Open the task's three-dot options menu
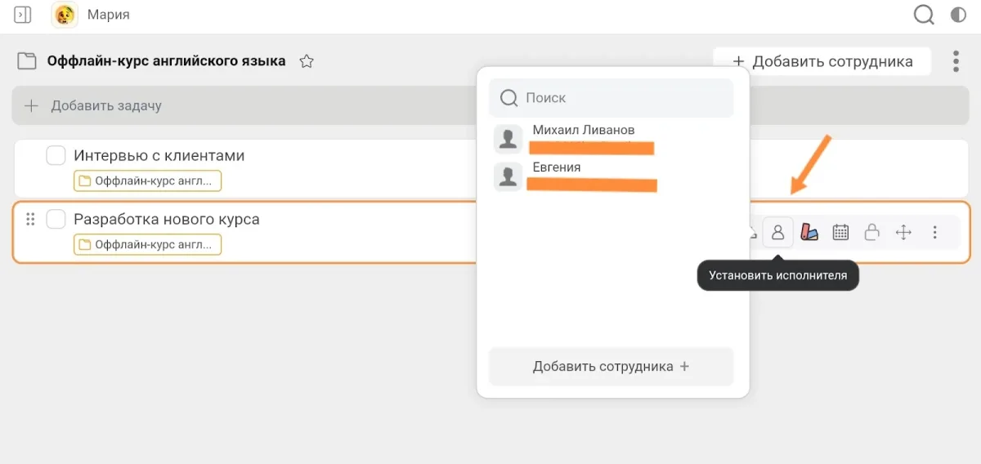Viewport: 981px width, 464px height. point(934,233)
